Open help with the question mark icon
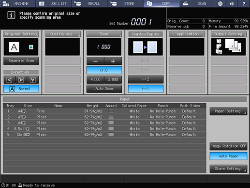Screen dimensions: 250x188 [x=244, y=3]
